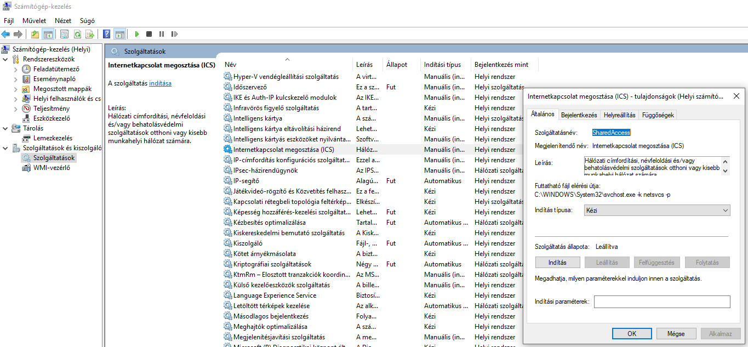Image resolution: width=748 pixels, height=347 pixels.
Task: Click the Up one level folder icon
Action: tap(35, 34)
